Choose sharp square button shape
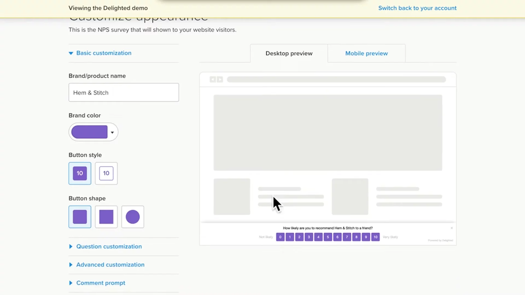Screen dimensions: 525x295 tap(106, 217)
